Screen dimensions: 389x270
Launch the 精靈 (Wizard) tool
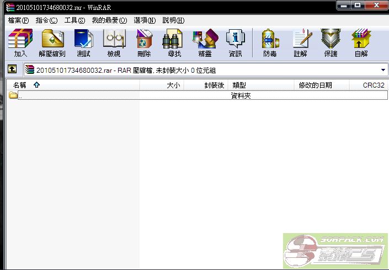pos(204,43)
